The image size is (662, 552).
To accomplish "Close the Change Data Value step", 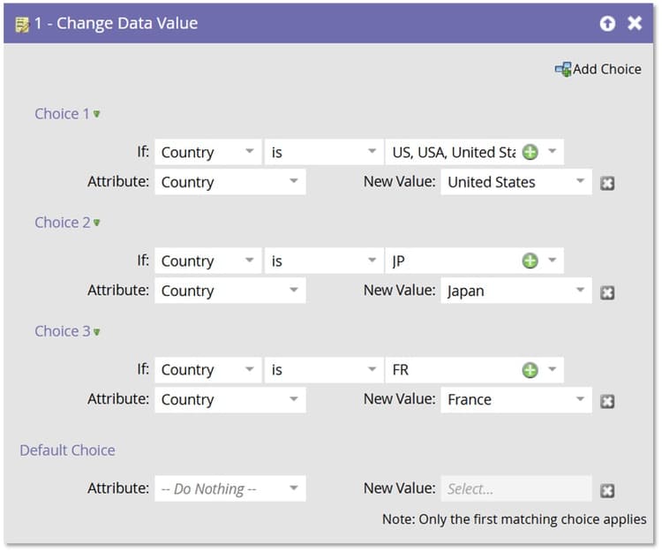I will (x=635, y=24).
